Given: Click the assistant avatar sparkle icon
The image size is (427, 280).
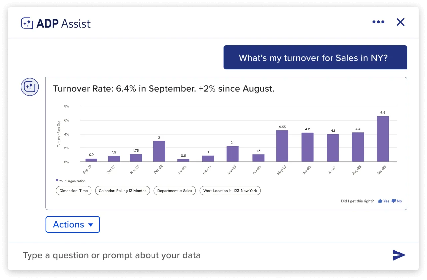Looking at the screenshot, I should [30, 87].
